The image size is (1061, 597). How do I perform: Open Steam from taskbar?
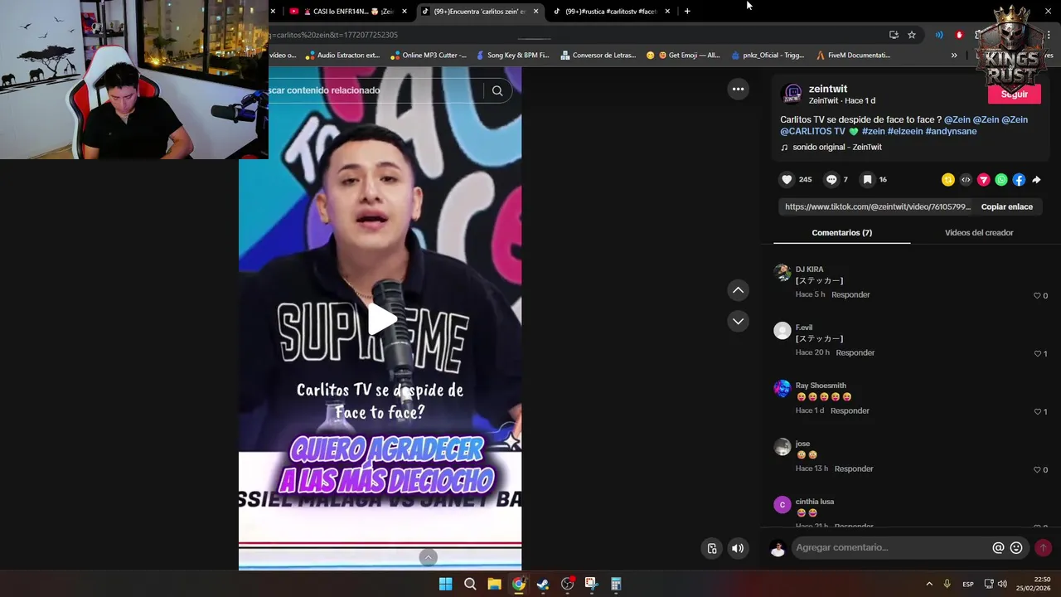(543, 584)
